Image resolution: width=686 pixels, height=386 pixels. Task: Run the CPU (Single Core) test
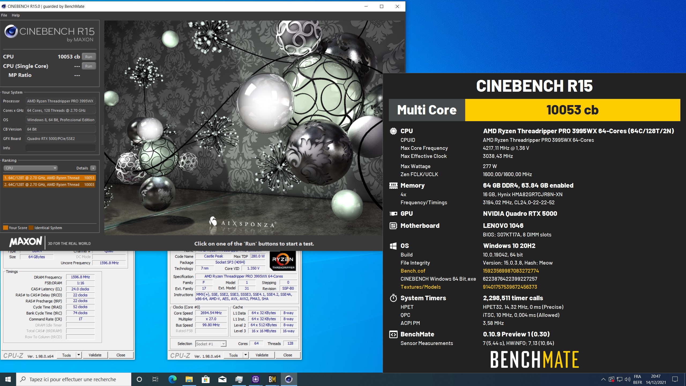(x=89, y=66)
